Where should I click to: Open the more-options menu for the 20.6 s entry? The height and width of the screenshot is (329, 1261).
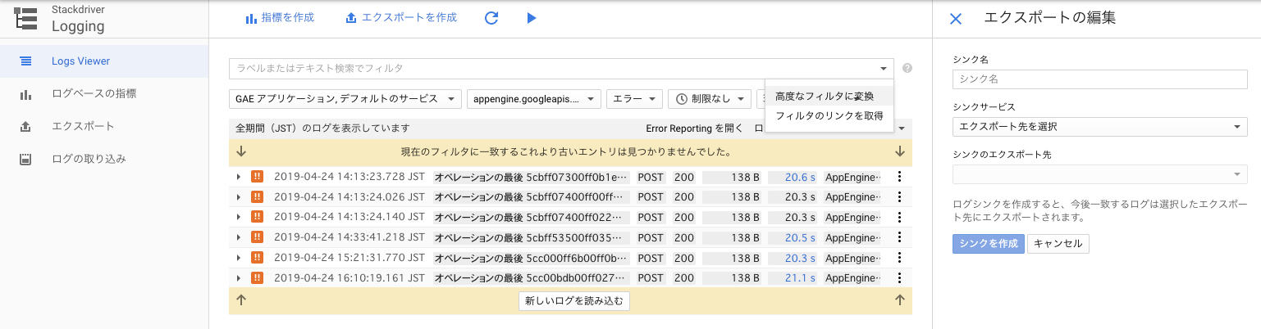point(899,176)
